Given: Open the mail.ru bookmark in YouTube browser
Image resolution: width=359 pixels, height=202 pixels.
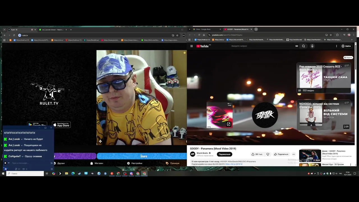Looking at the screenshot, I should tap(202, 40).
